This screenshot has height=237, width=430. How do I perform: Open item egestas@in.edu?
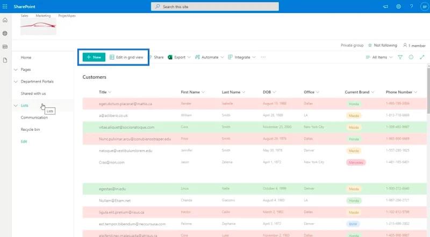coord(112,189)
